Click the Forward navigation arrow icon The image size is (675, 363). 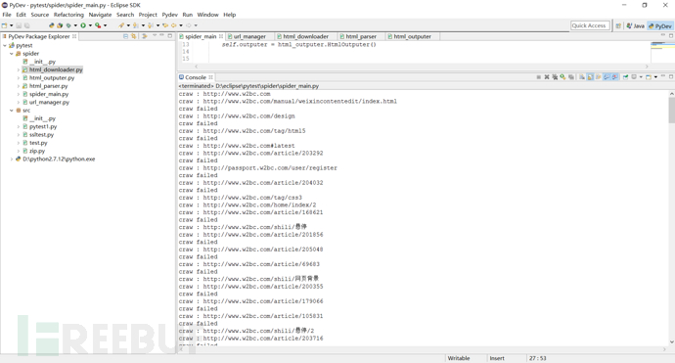[x=188, y=25]
